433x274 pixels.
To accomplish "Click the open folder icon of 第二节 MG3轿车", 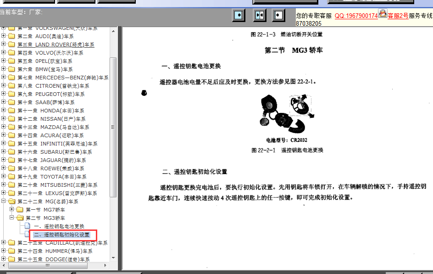I will coord(20,218).
